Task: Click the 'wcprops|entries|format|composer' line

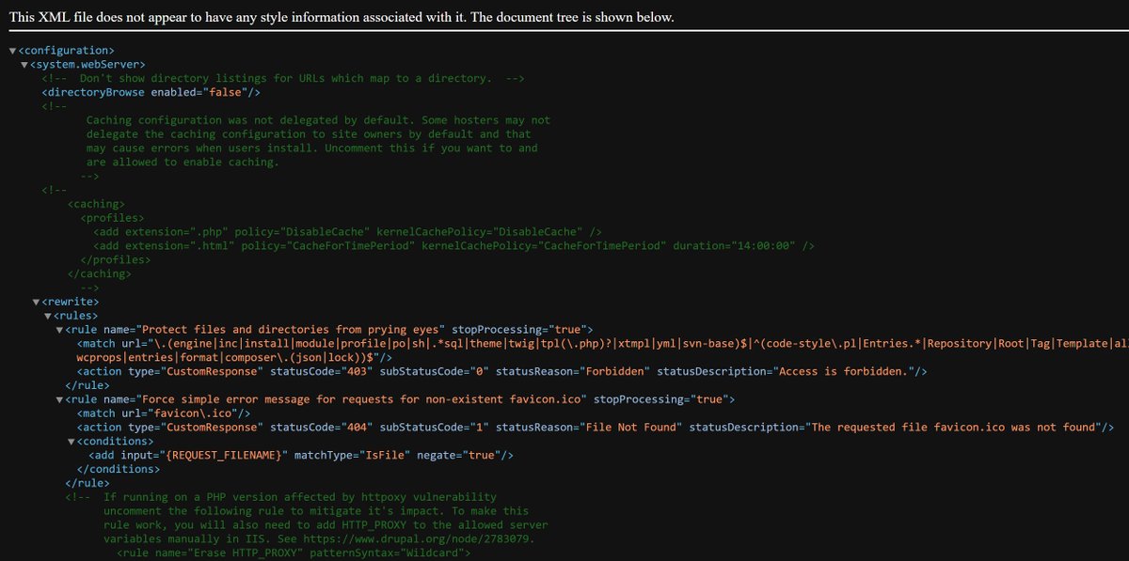Action: (235, 358)
